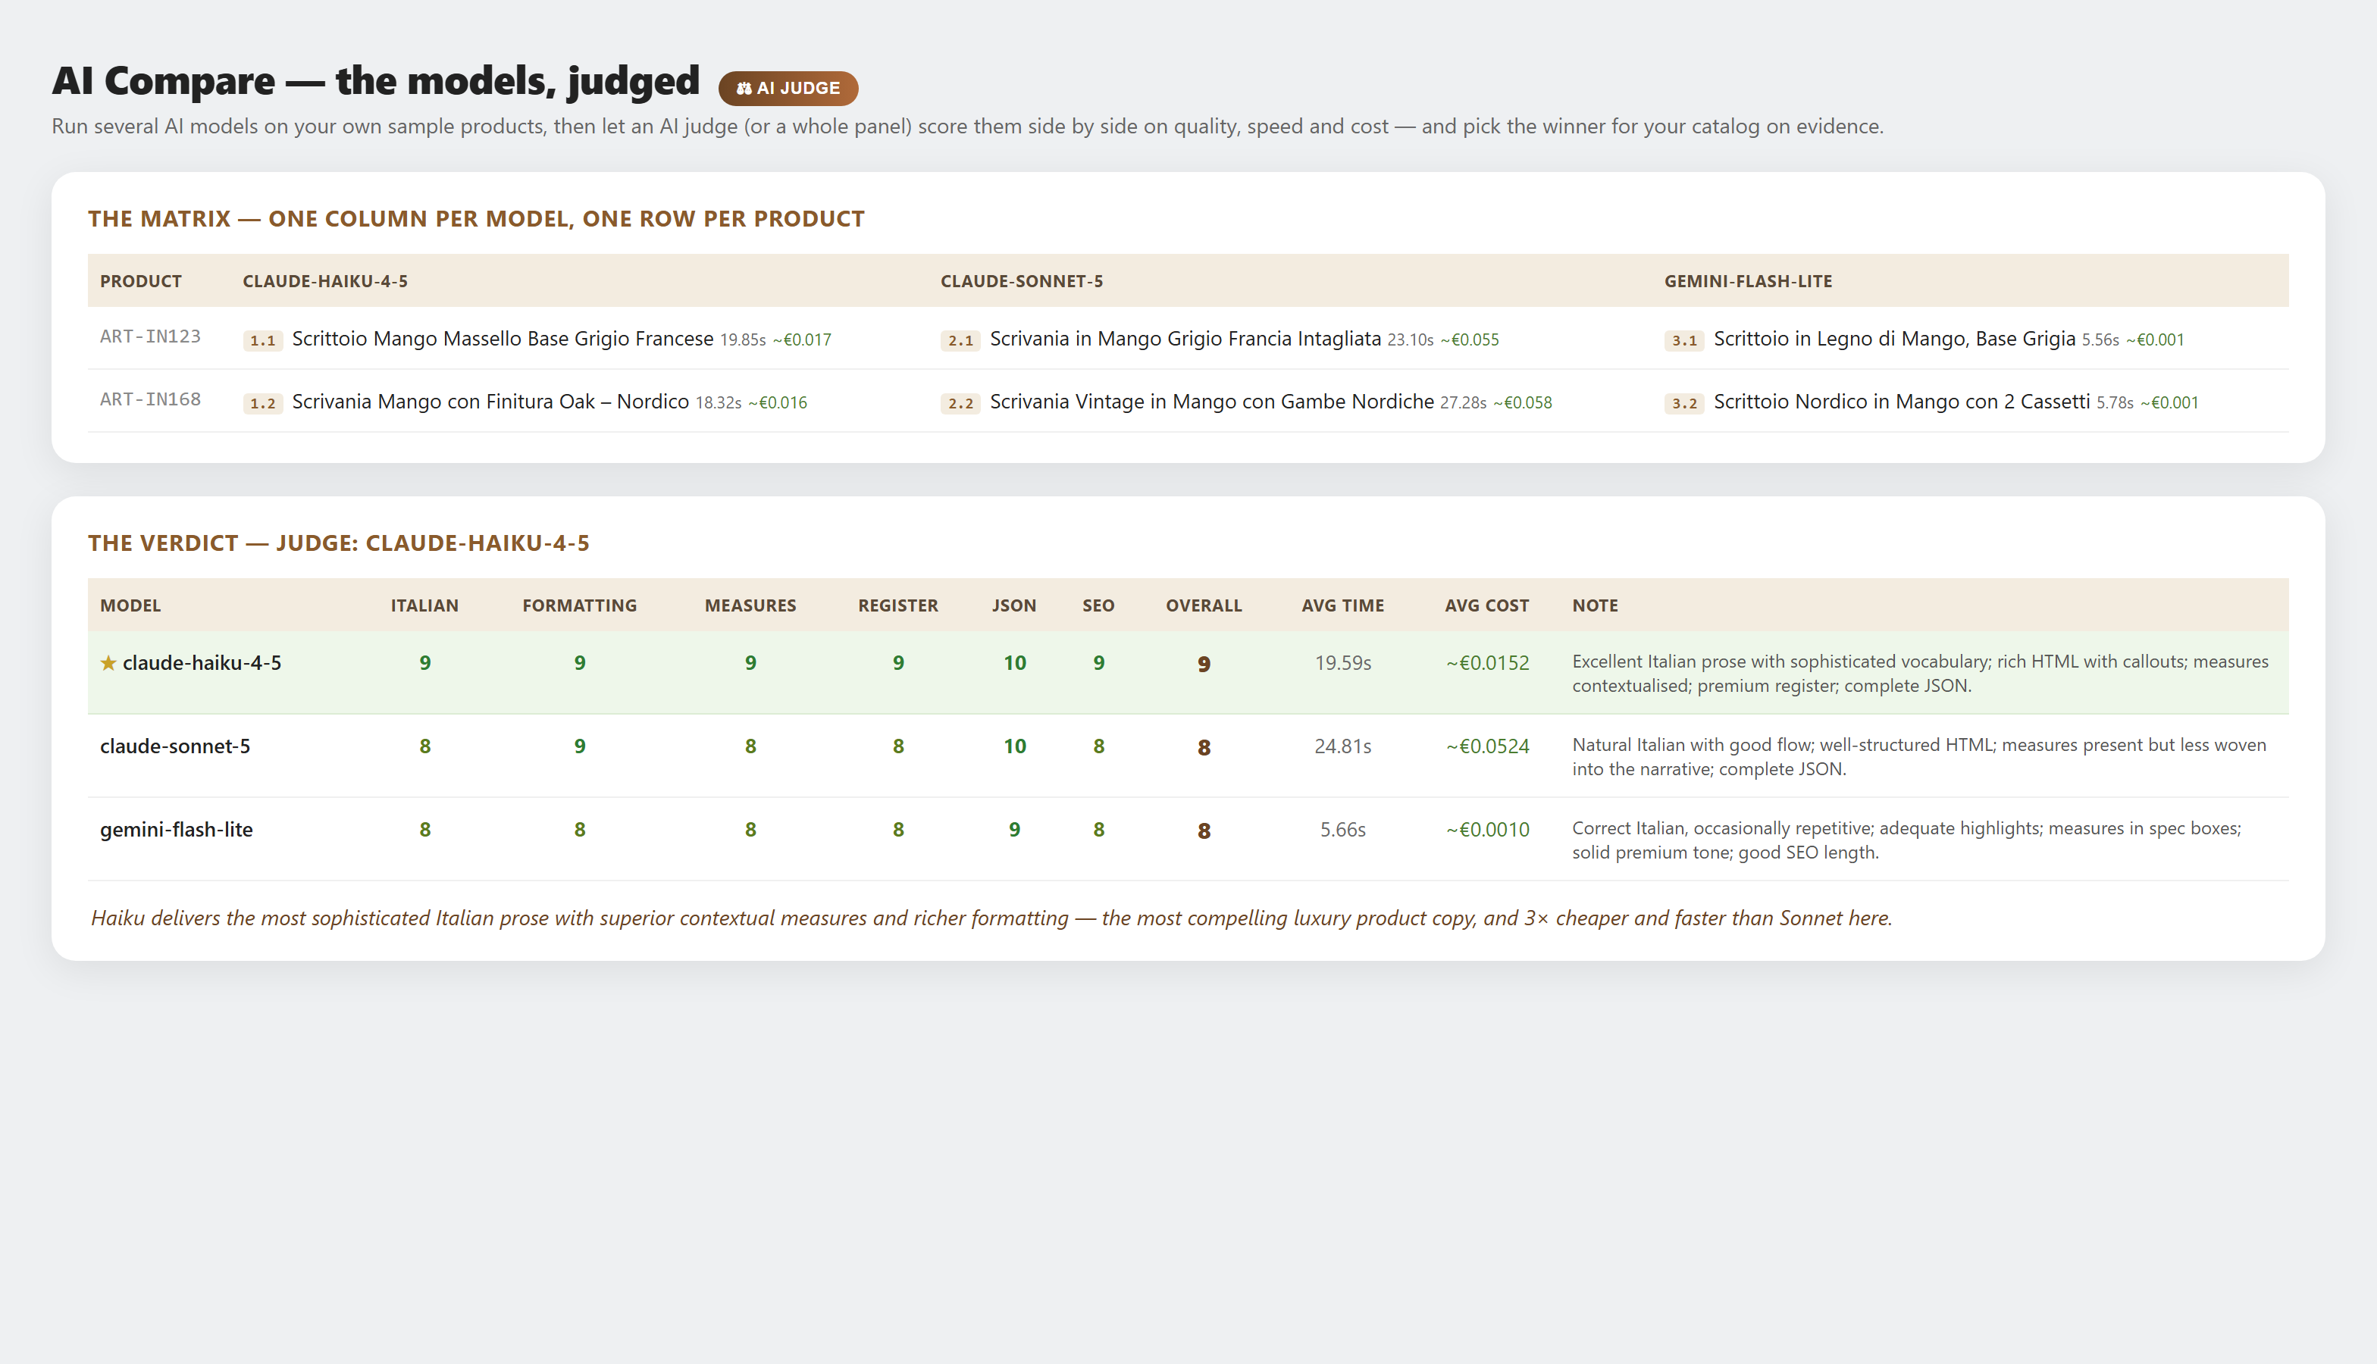The image size is (2377, 1364).
Task: Click average time 24.81s
Action: click(x=1342, y=746)
